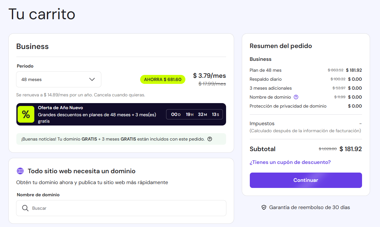Click the strikethrough $ 17.99/mes price
Viewport: 380px width, 227px height.
[x=212, y=84]
